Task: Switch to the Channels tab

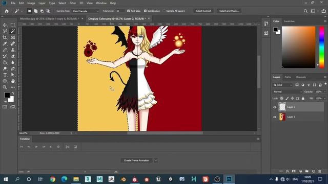Action: (x=301, y=77)
